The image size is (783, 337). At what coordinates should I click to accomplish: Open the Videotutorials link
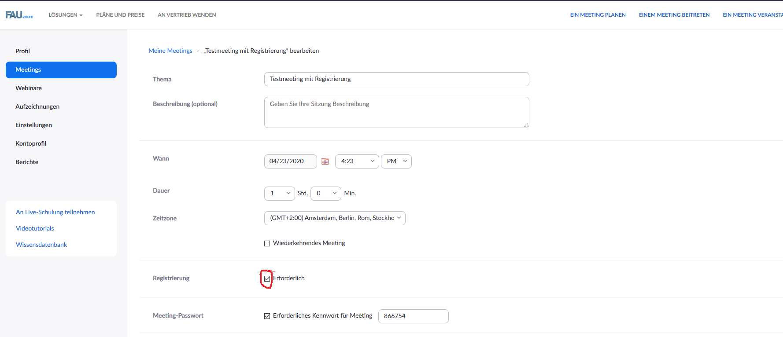(x=35, y=228)
